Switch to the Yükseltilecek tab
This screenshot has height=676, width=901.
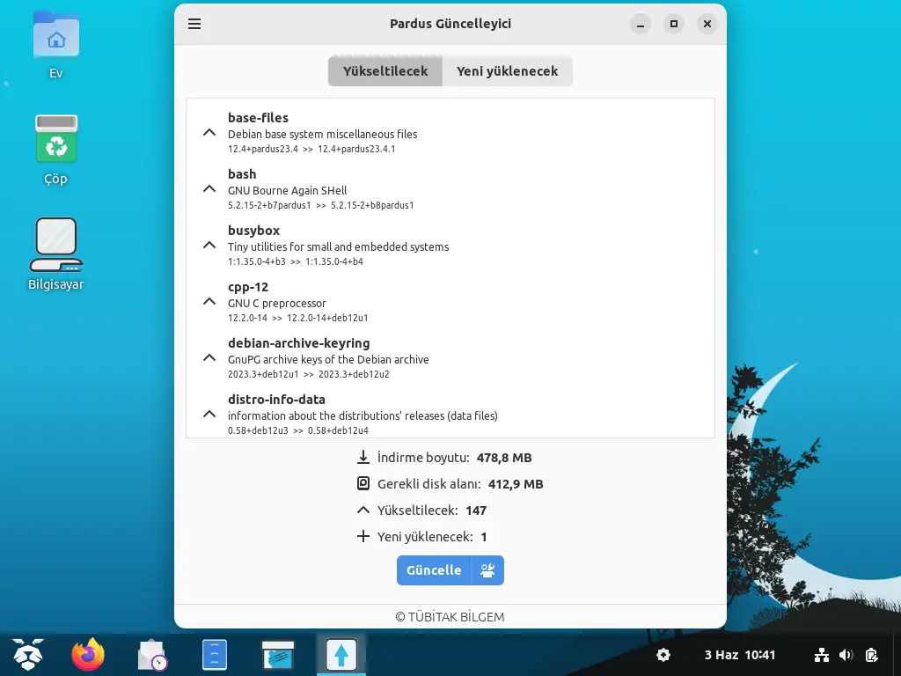[x=385, y=71]
